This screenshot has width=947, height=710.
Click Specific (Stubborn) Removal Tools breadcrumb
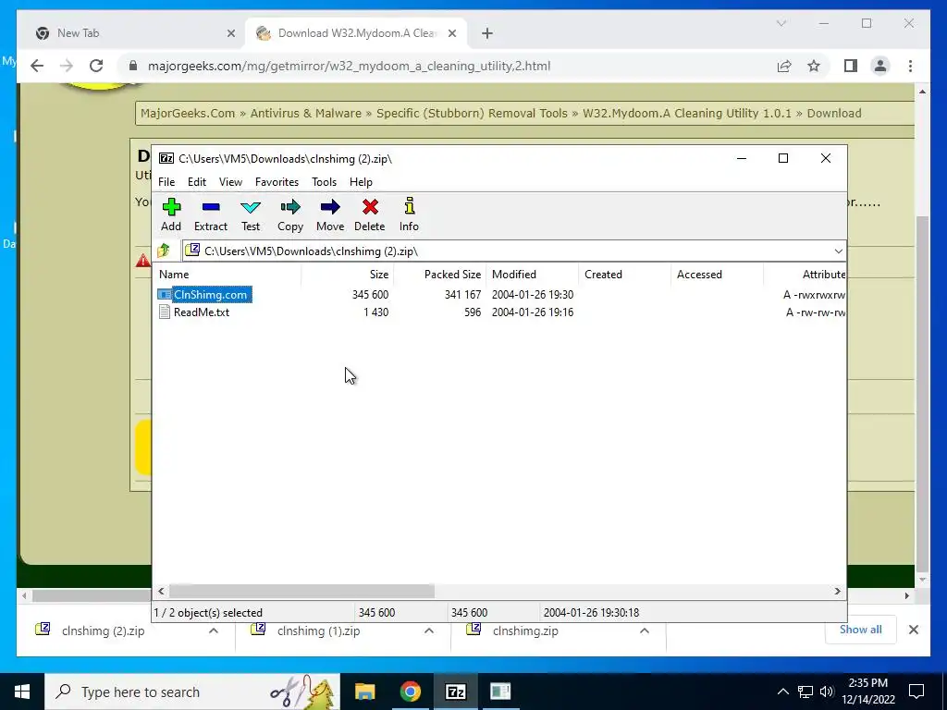[472, 113]
